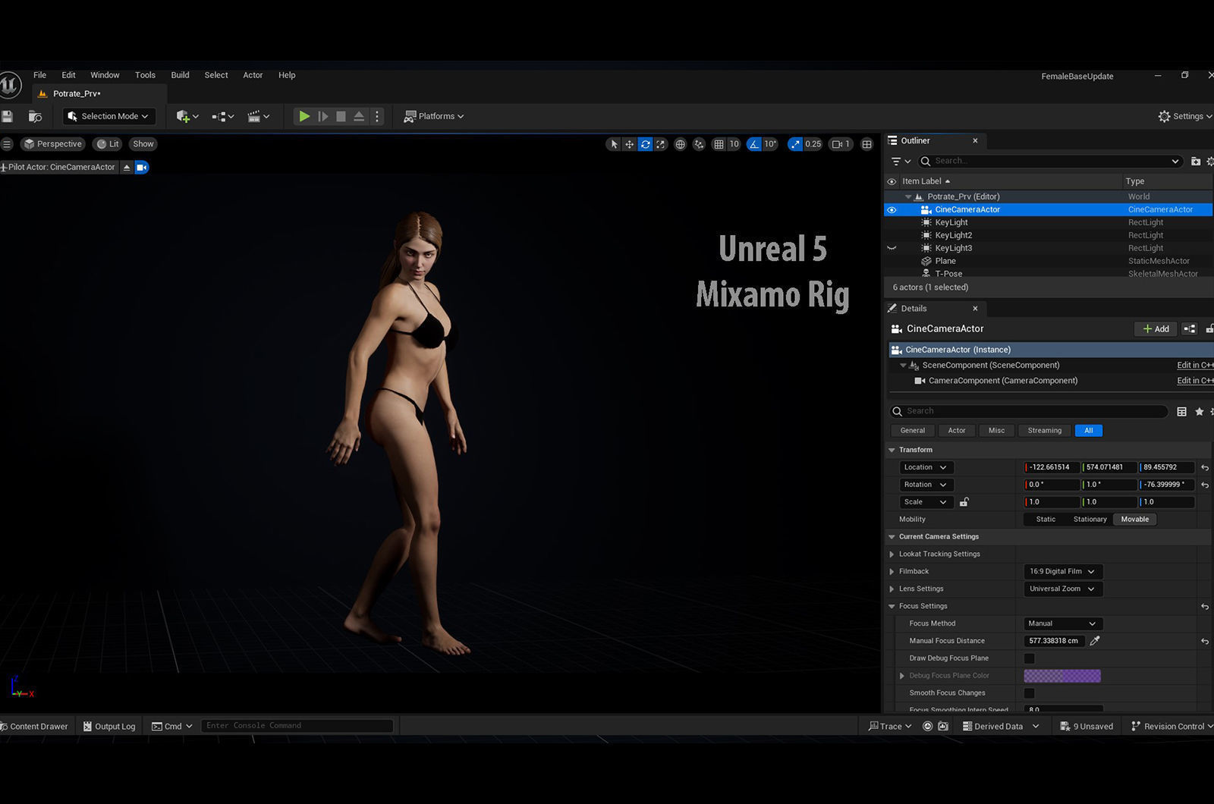Enable Draw Debug Focus Plane checkbox
Viewport: 1214px width, 804px height.
[1030, 658]
